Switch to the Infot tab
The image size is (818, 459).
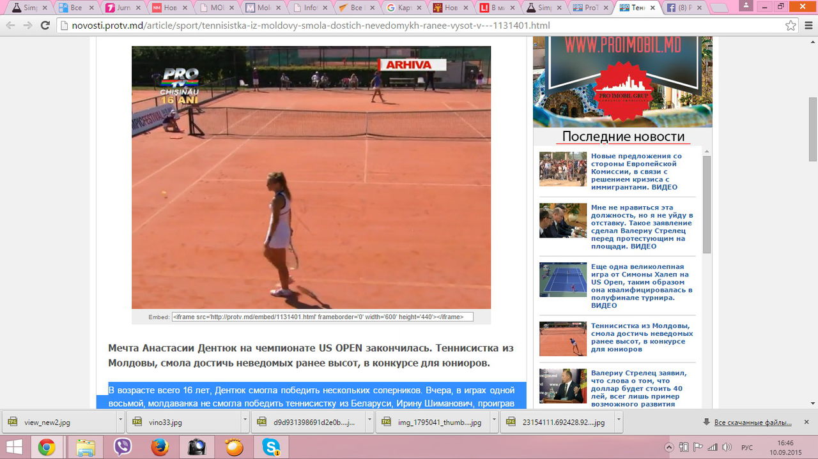pyautogui.click(x=309, y=8)
